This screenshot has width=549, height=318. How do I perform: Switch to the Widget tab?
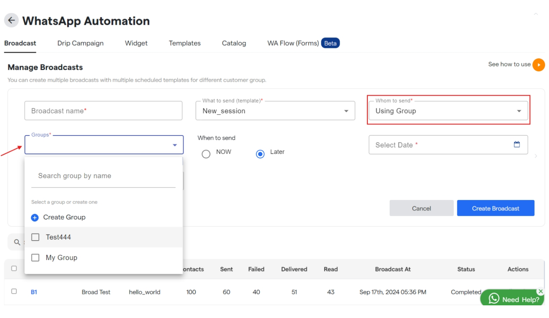(136, 43)
